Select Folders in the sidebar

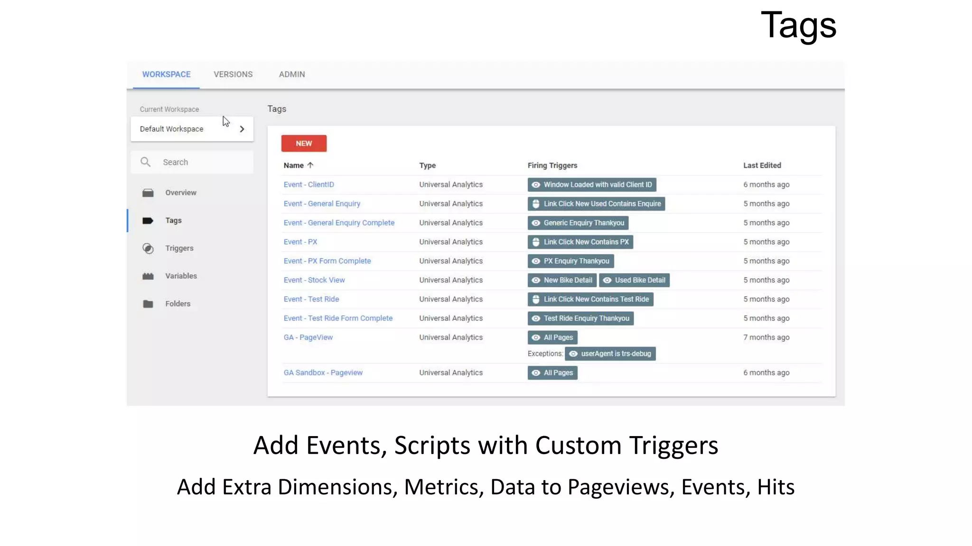pyautogui.click(x=178, y=304)
